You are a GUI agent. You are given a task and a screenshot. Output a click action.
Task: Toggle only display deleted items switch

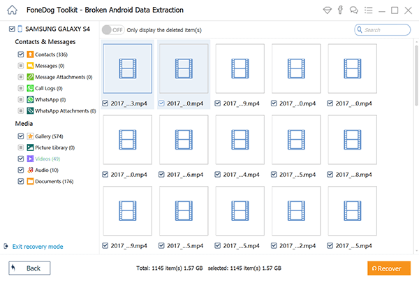click(112, 30)
